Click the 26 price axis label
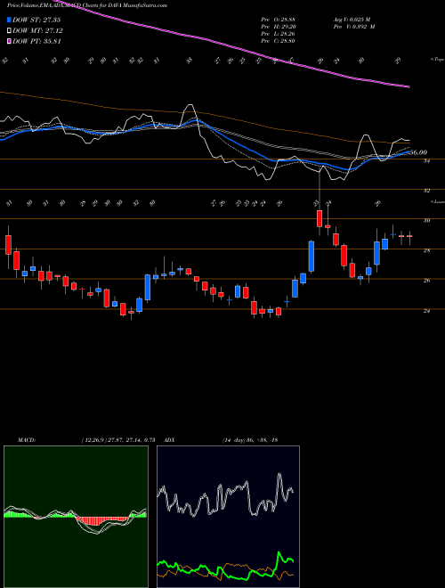The image size is (445, 588). coord(426,280)
